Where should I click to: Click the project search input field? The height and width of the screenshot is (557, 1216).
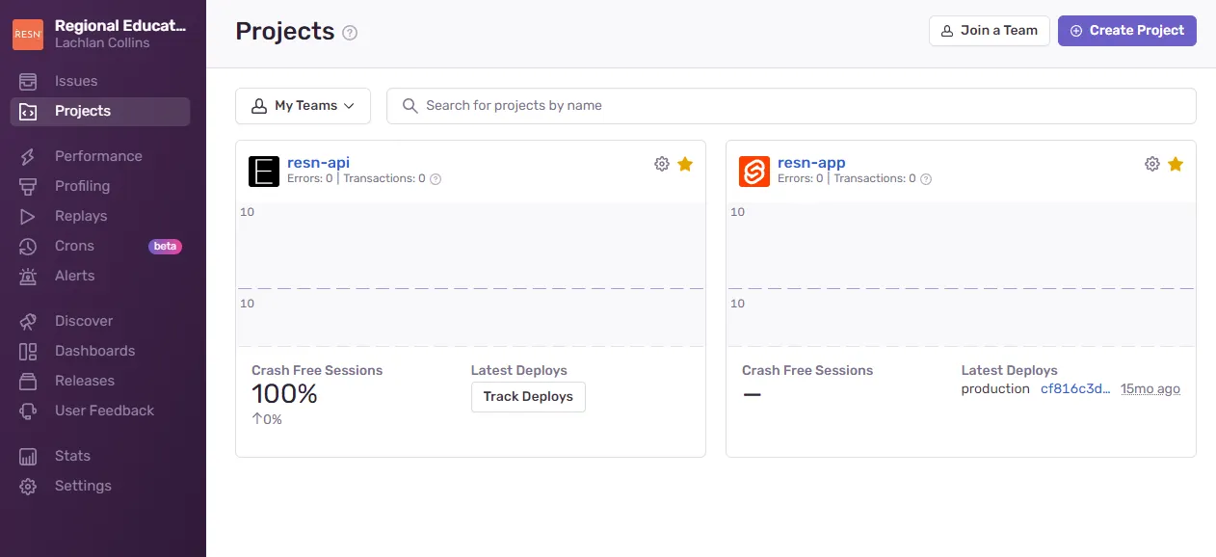(x=792, y=105)
